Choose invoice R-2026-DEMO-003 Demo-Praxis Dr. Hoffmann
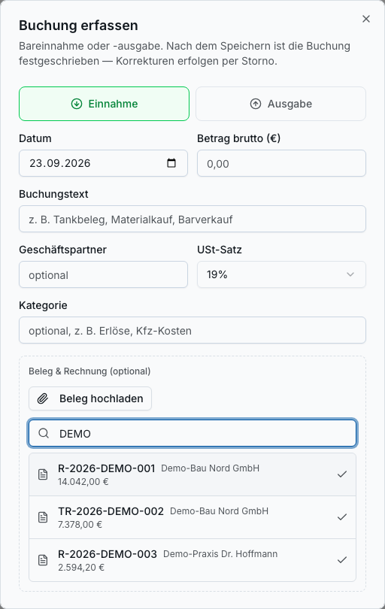 pos(192,560)
